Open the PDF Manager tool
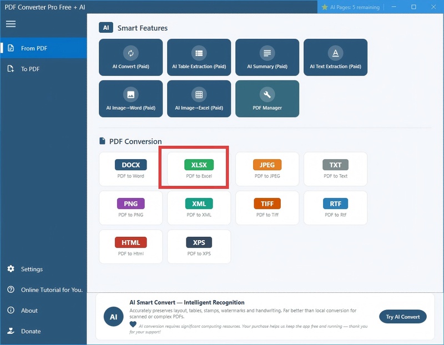This screenshot has height=345, width=444. (267, 99)
